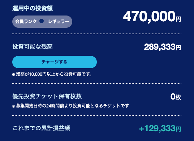The image size is (194, 141).
Task: Click the 円 symbol after +129,333
Action: pos(178,129)
